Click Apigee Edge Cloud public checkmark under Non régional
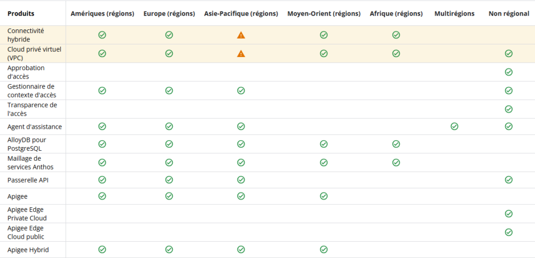Screen dimensions: 535x258 509,232
